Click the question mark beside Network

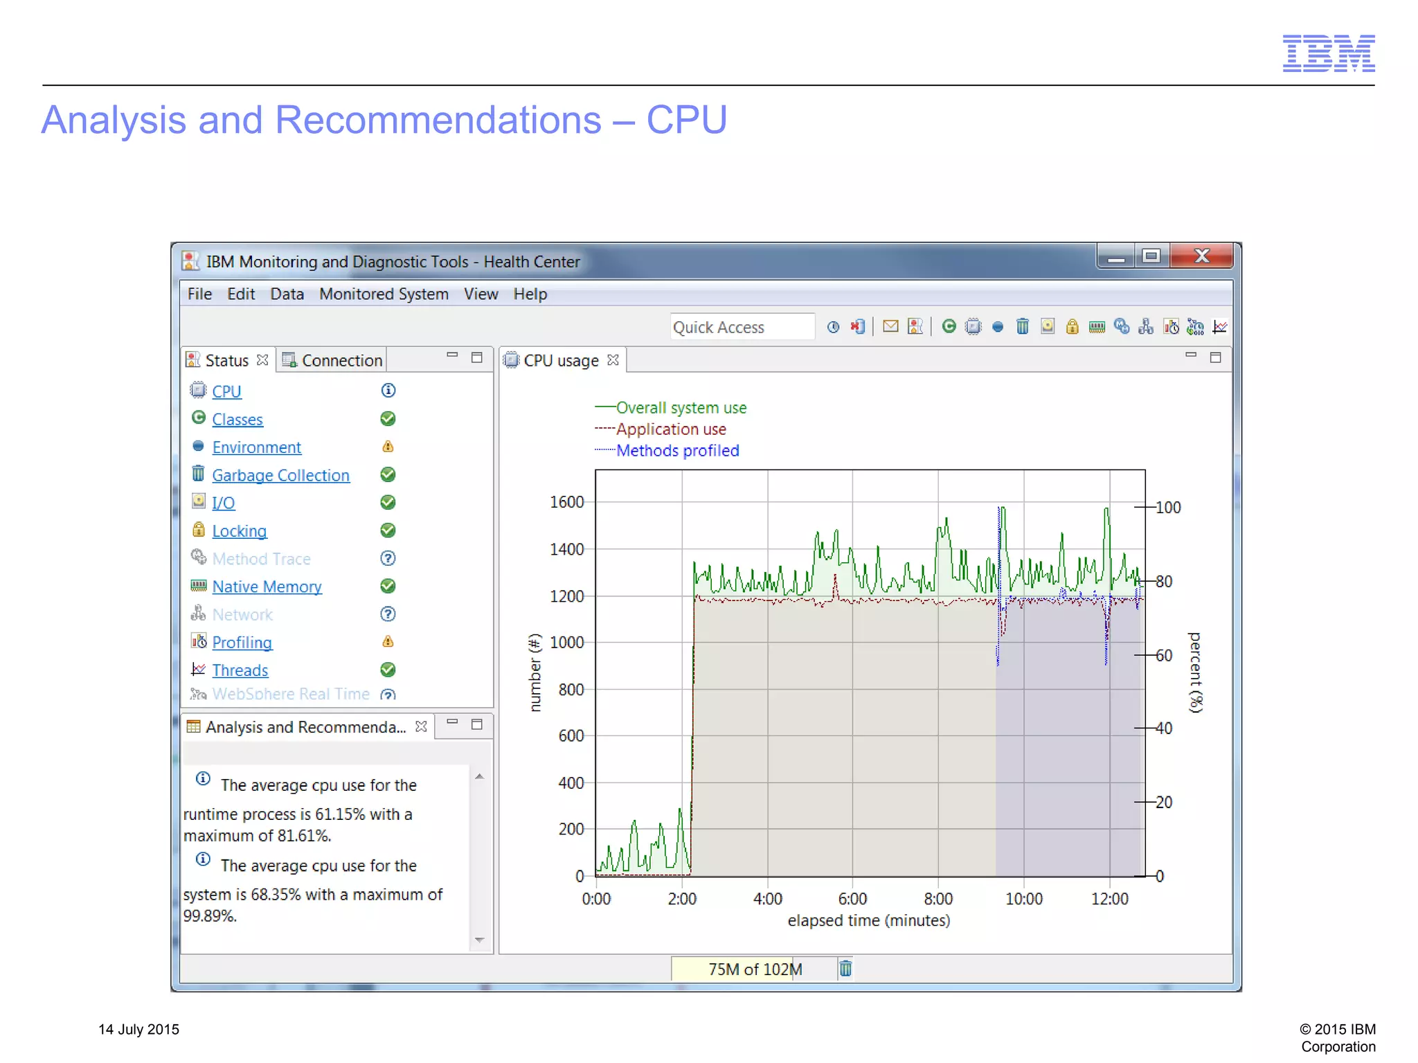[x=388, y=614]
